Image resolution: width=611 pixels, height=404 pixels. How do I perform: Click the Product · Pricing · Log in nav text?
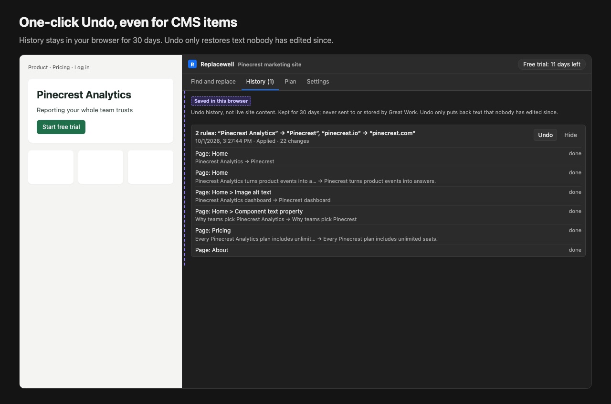pyautogui.click(x=59, y=67)
